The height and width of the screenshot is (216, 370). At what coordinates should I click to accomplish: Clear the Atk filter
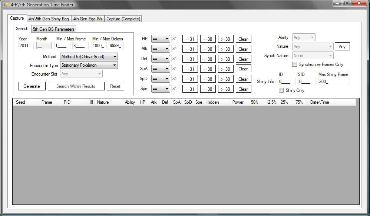point(243,49)
